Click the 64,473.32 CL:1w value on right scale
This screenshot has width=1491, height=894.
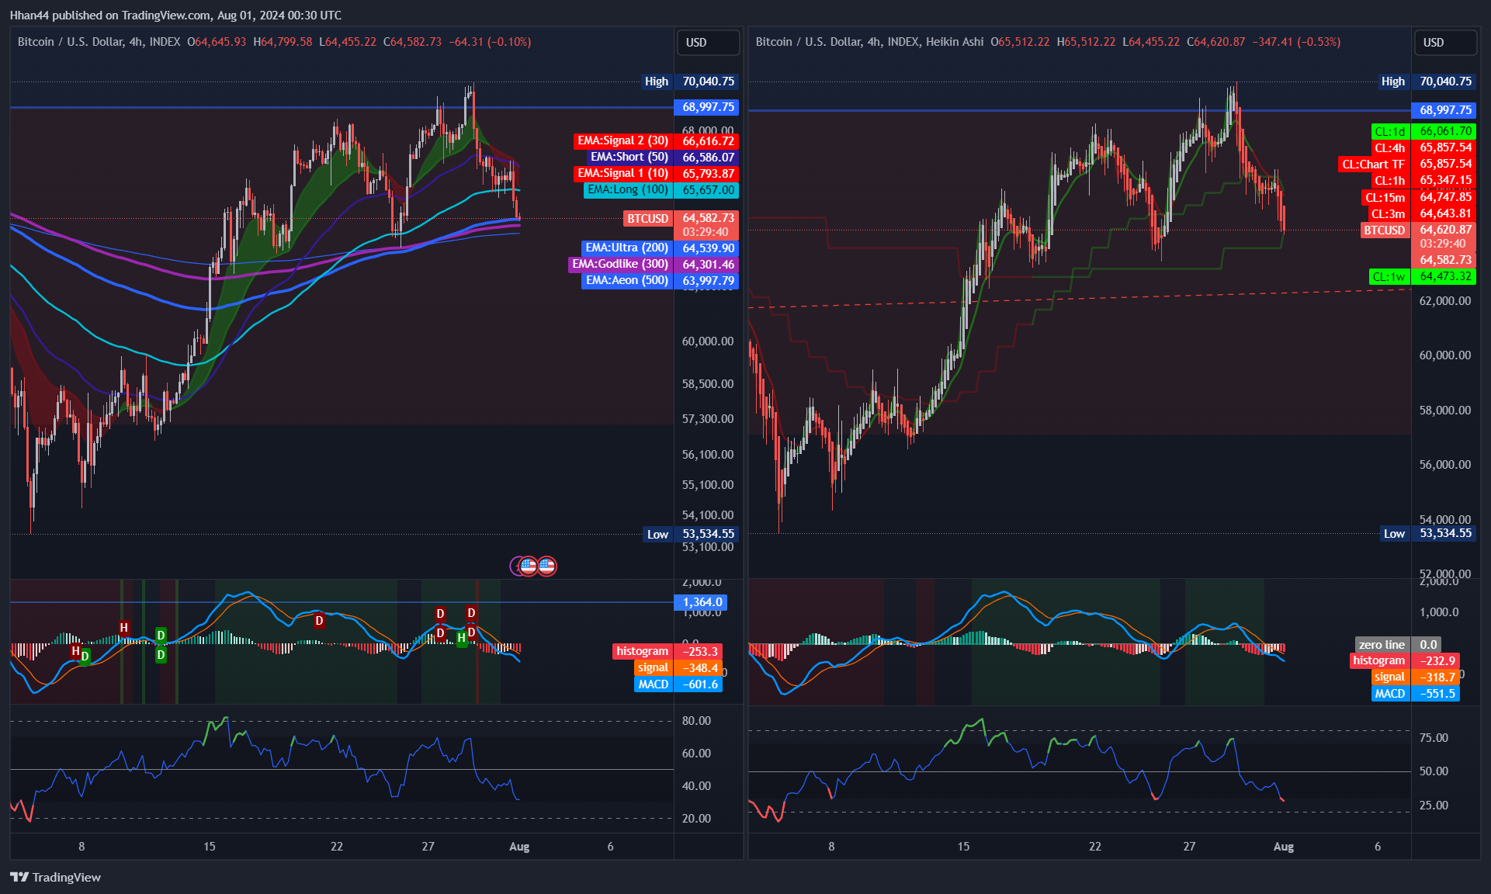(1445, 276)
